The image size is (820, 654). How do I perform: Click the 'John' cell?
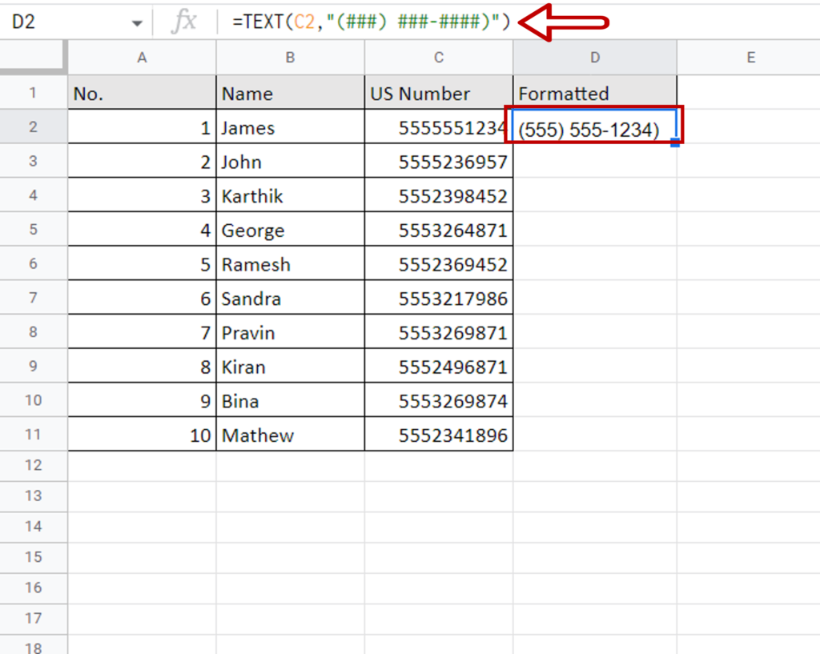[x=290, y=161]
